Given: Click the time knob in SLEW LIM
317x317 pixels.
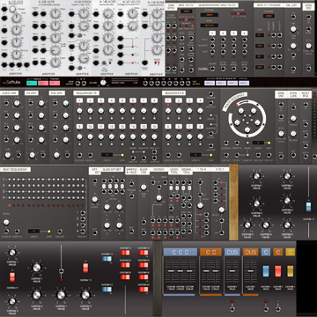Looking at the screenshot, I should (x=144, y=188).
